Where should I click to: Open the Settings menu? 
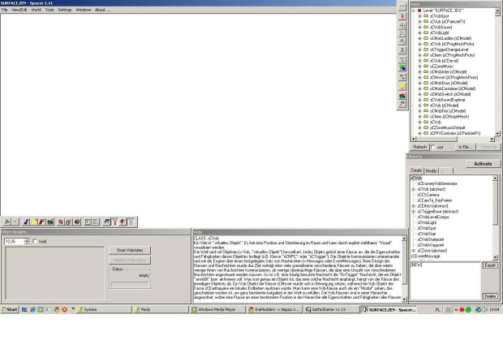(65, 10)
